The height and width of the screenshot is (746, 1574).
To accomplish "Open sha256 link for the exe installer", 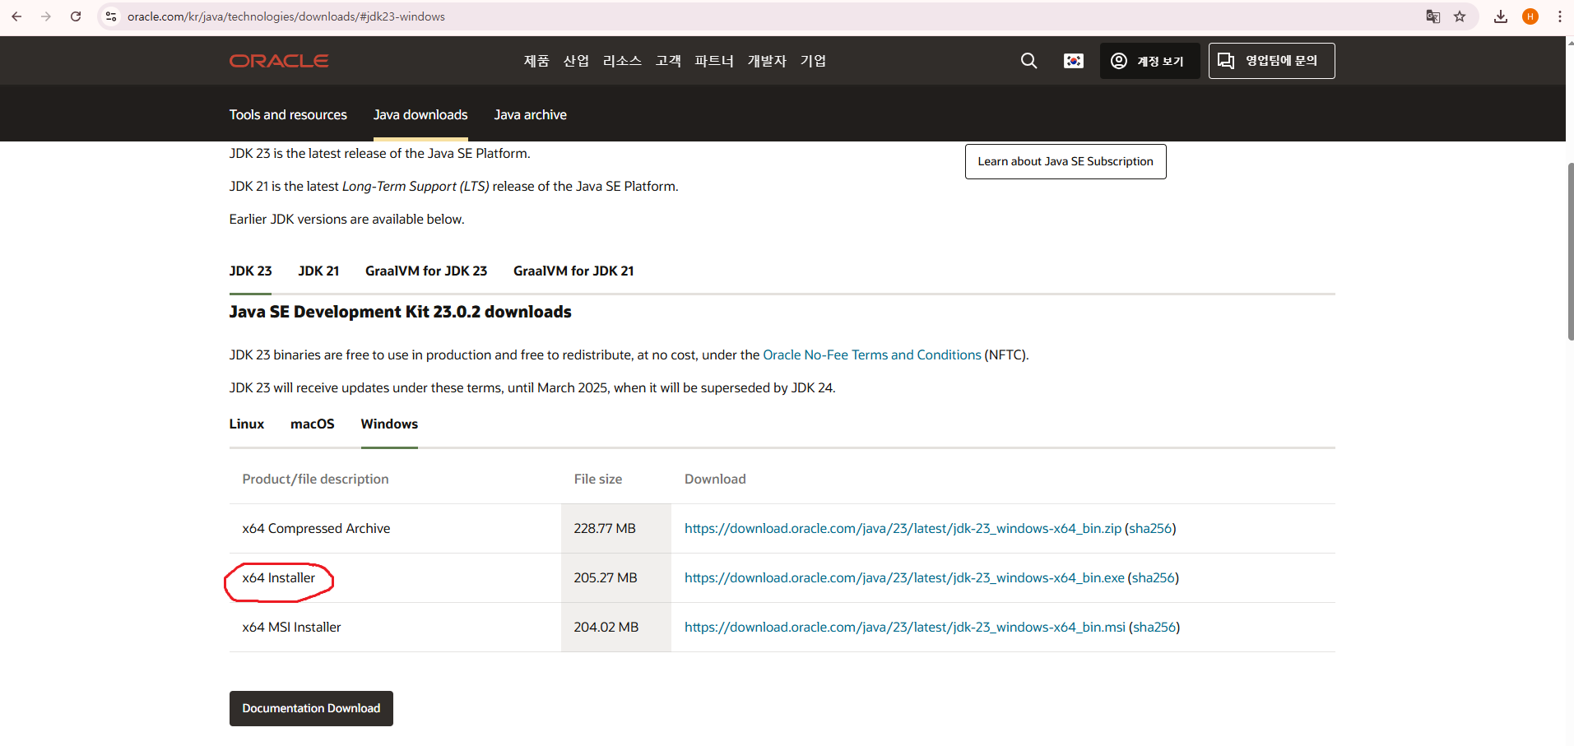I will pyautogui.click(x=1154, y=578).
